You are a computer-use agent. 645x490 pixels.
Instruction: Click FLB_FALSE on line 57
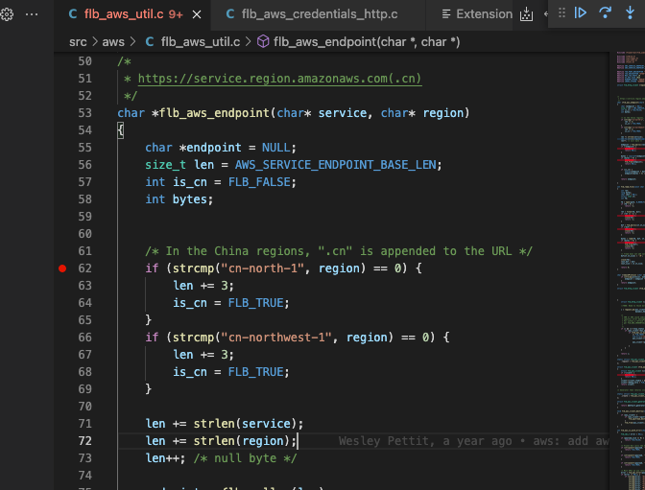click(259, 182)
